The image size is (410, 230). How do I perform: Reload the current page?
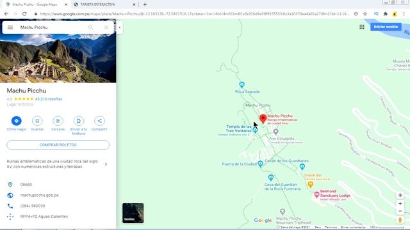24,14
